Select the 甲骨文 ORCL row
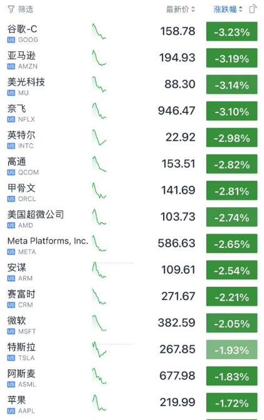The width and height of the screenshot is (264, 420). pos(132,191)
